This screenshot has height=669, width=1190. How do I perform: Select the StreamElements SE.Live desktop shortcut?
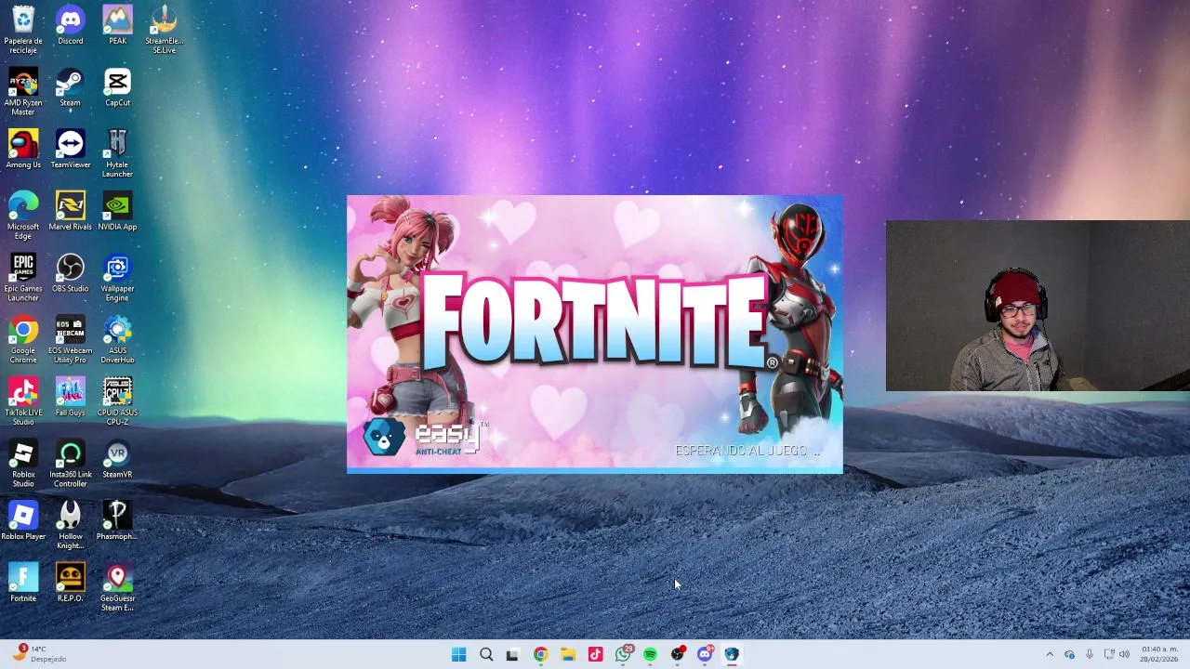pyautogui.click(x=165, y=29)
